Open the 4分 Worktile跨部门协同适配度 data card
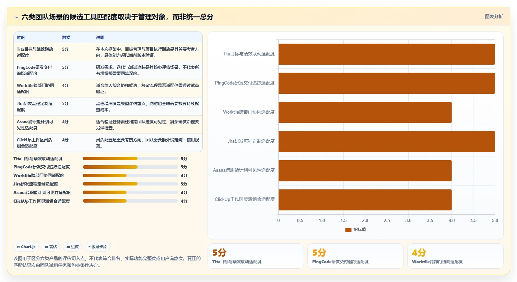 click(x=455, y=256)
